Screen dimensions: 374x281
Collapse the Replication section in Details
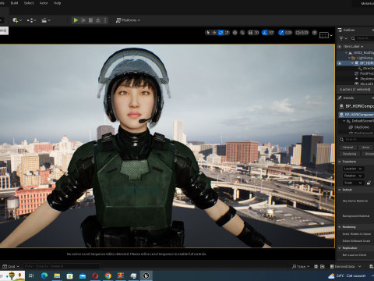pos(340,248)
